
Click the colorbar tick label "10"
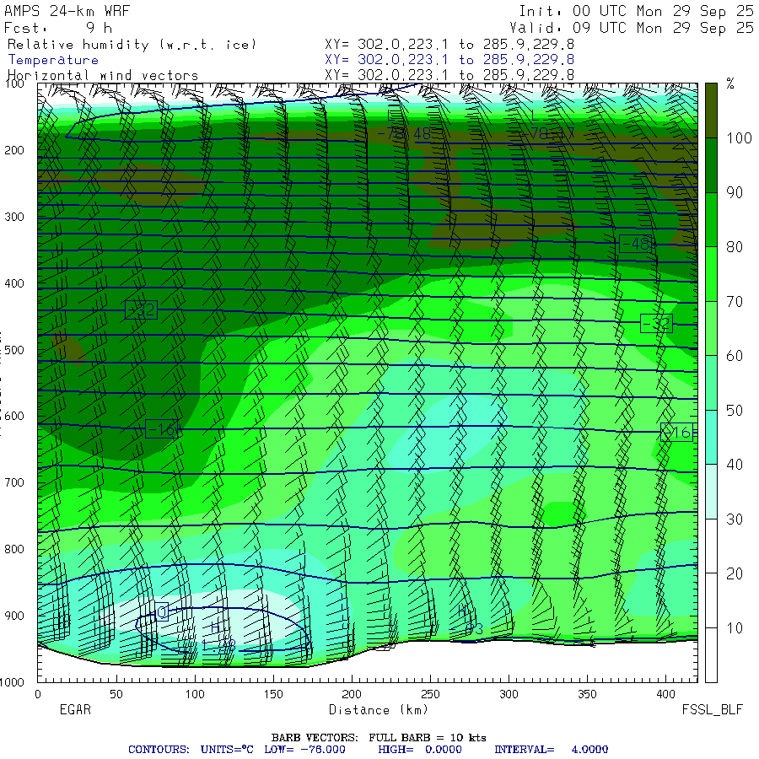(x=735, y=628)
